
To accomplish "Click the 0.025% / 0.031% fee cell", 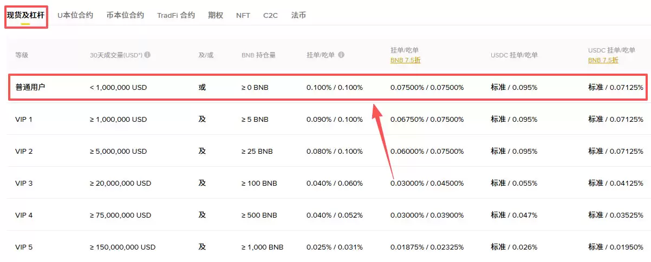I will (x=335, y=247).
